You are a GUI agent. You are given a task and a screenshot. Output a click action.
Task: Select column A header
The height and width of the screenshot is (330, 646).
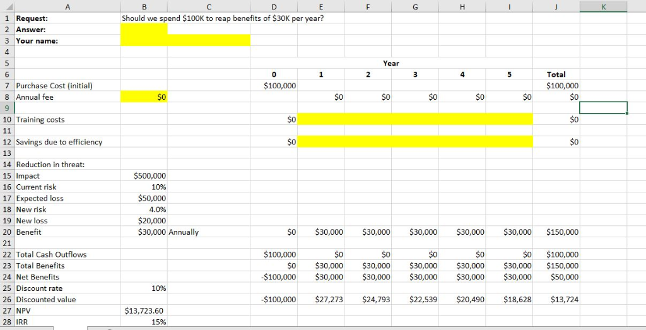coord(68,6)
